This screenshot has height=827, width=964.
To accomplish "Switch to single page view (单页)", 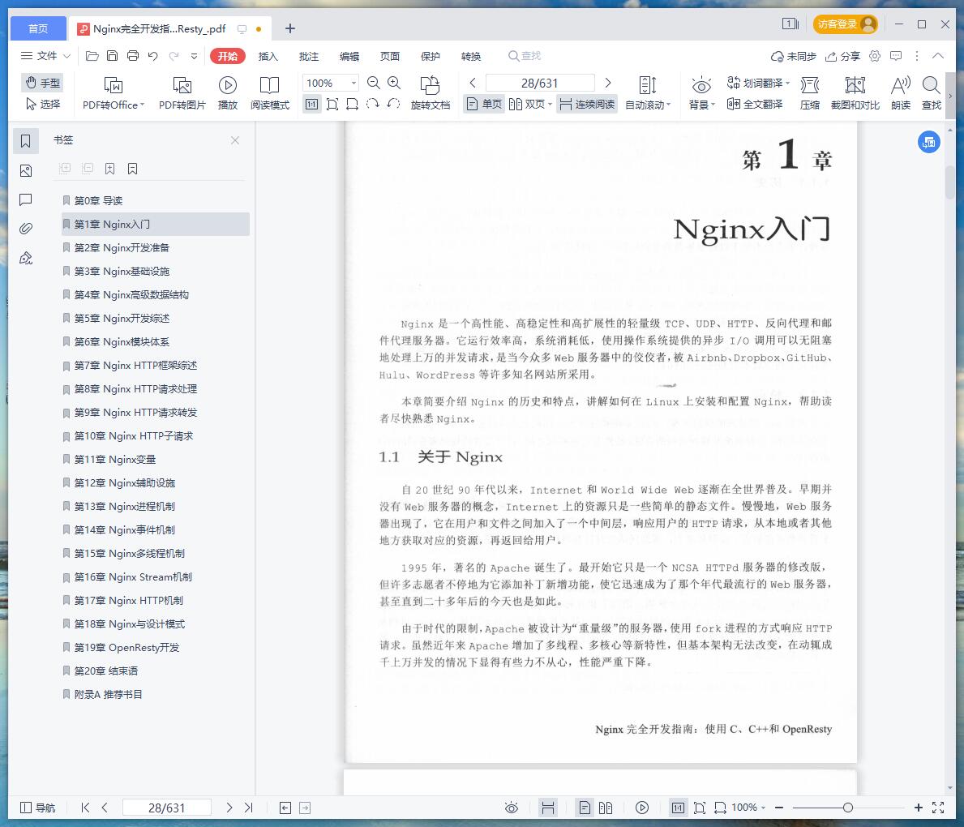I will point(484,104).
